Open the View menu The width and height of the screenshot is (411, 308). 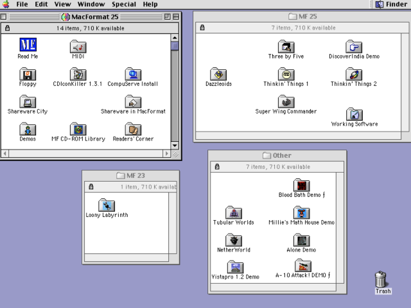pyautogui.click(x=63, y=4)
